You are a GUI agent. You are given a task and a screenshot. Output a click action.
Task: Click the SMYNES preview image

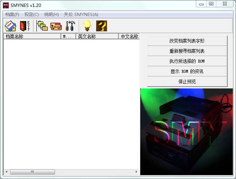coord(186,131)
